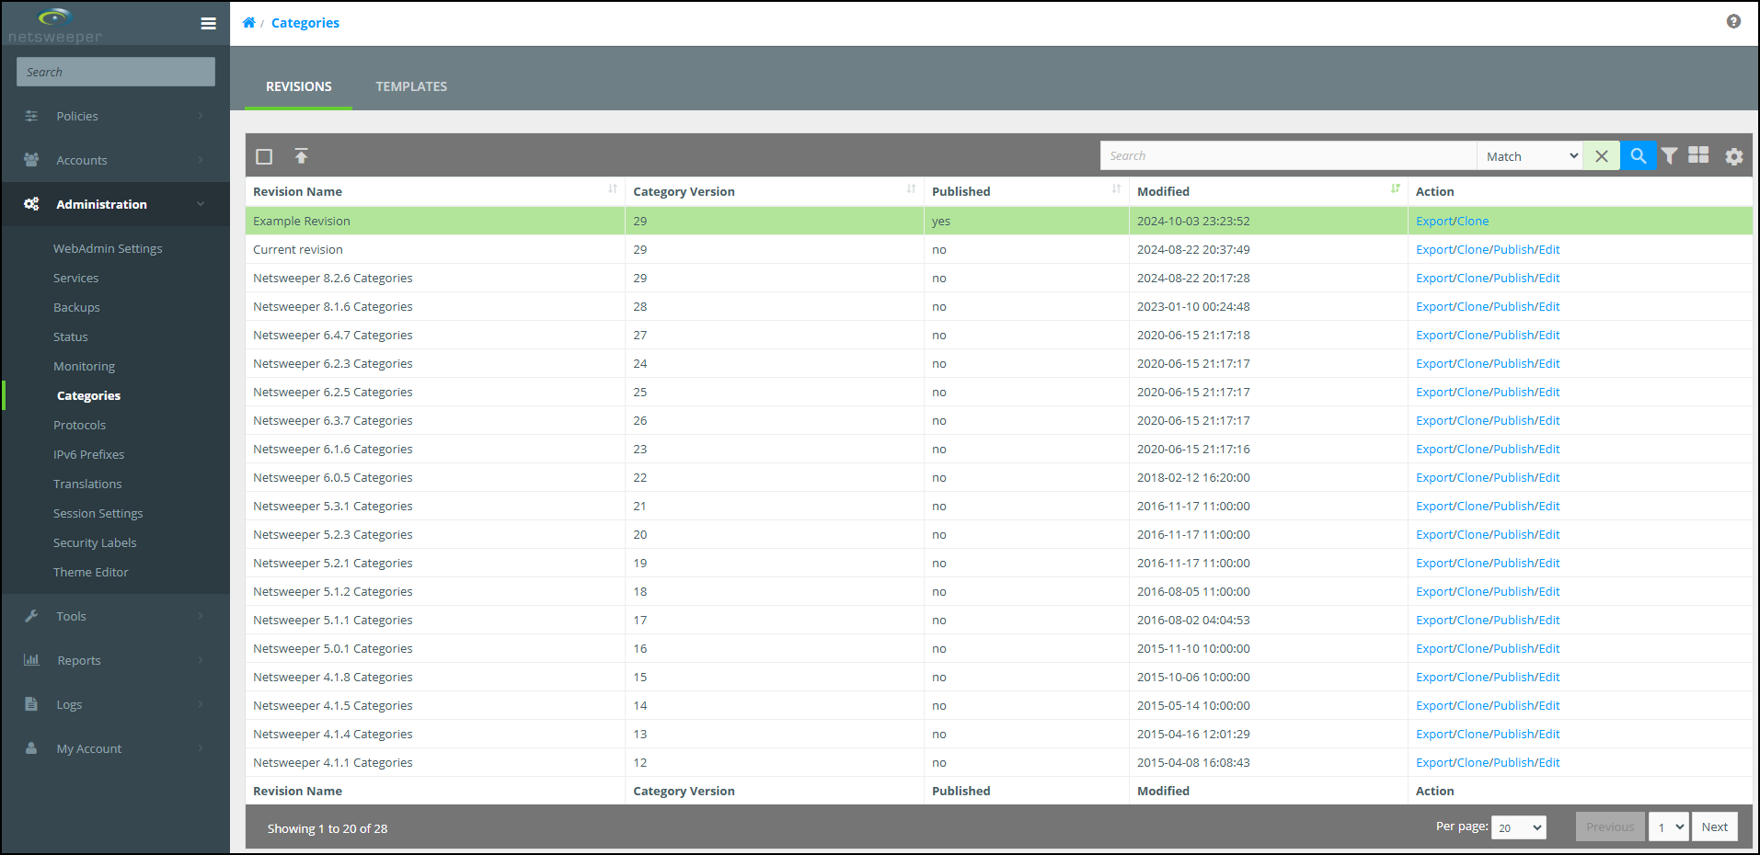The image size is (1760, 855).
Task: Sort by Category Version arrows icon
Action: pos(911,189)
